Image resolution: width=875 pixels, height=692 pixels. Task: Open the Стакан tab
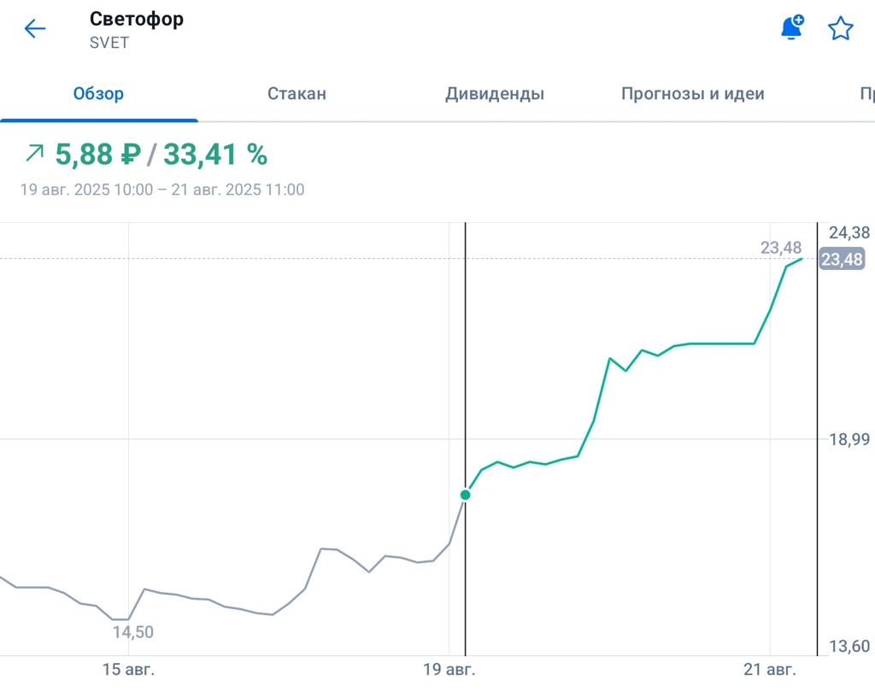[x=297, y=94]
